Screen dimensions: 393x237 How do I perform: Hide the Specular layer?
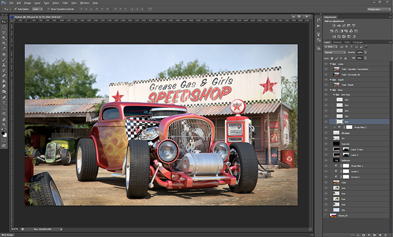(326, 144)
